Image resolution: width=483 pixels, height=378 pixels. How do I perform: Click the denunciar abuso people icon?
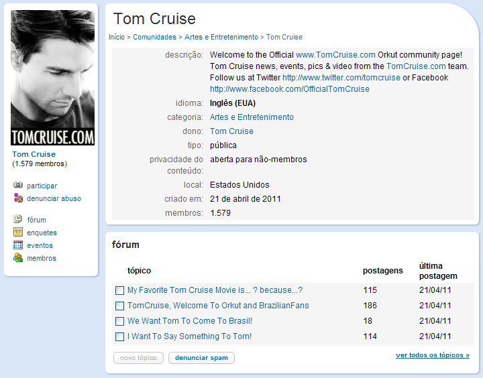click(x=18, y=198)
